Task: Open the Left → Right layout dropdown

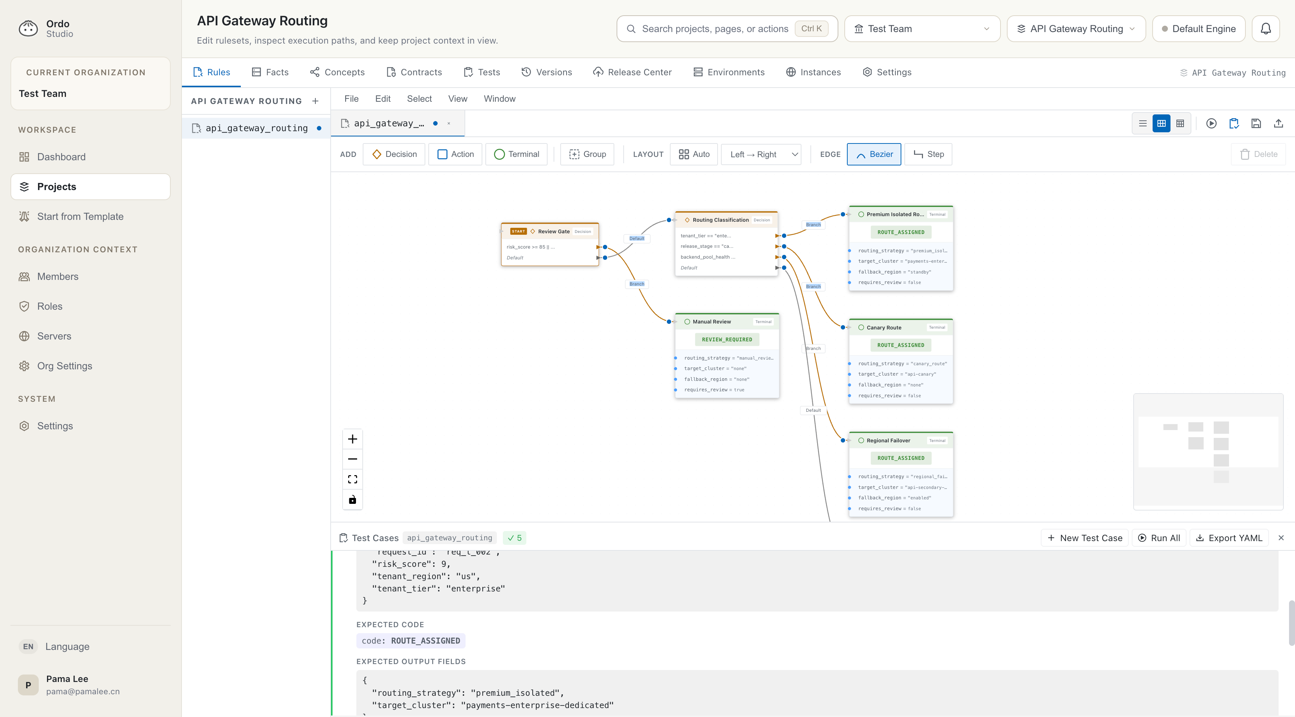Action: click(x=760, y=154)
